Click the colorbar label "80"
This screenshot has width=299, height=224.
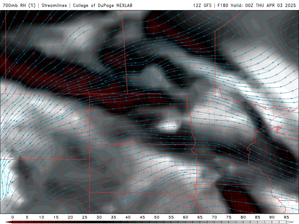click(x=243, y=217)
